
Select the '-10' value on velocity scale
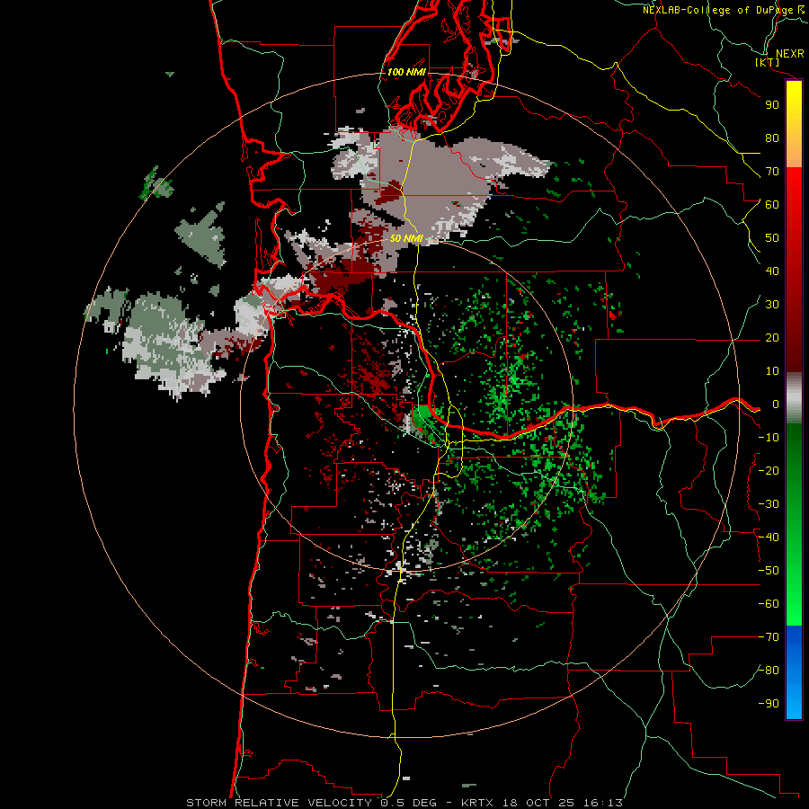(769, 438)
